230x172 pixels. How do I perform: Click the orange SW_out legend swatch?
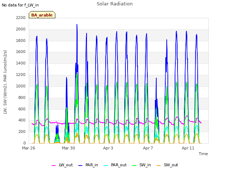tap(159, 166)
